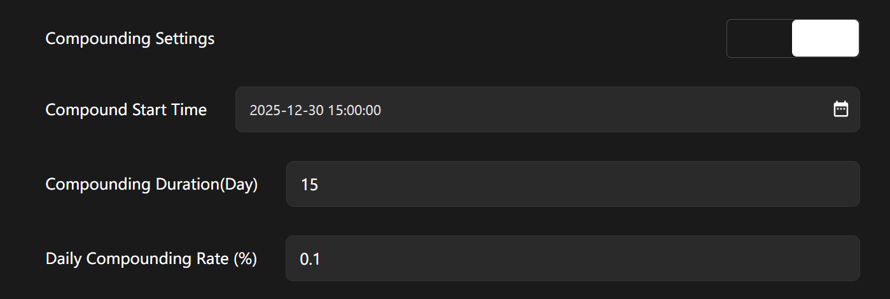This screenshot has width=890, height=299.
Task: Click the Compounding Duration(Day) label
Action: (151, 184)
